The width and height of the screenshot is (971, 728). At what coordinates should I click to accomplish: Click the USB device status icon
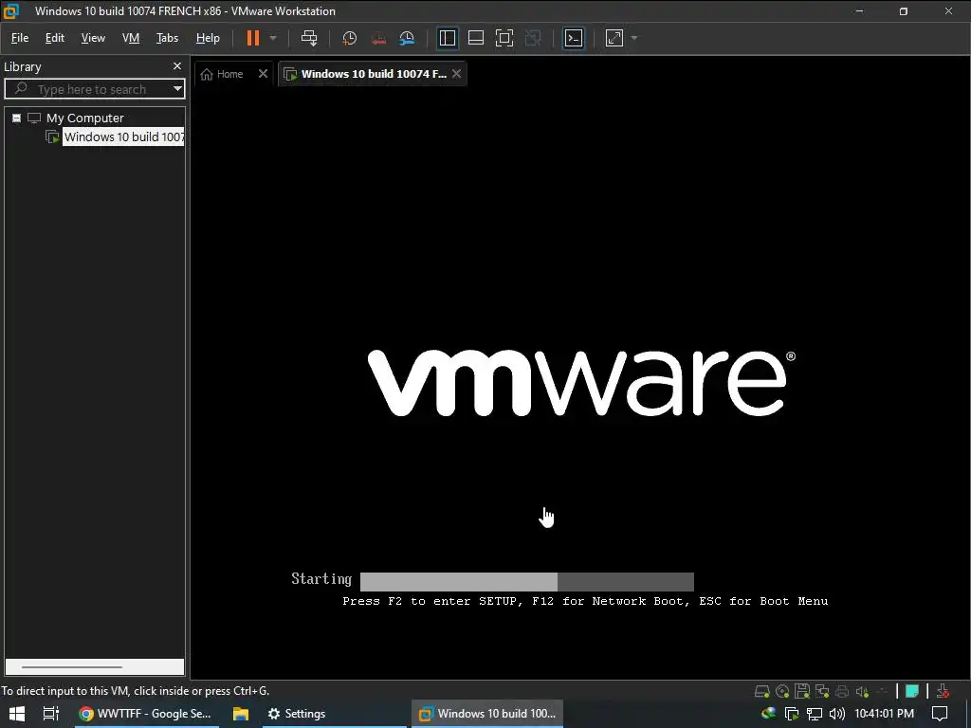[x=882, y=691]
